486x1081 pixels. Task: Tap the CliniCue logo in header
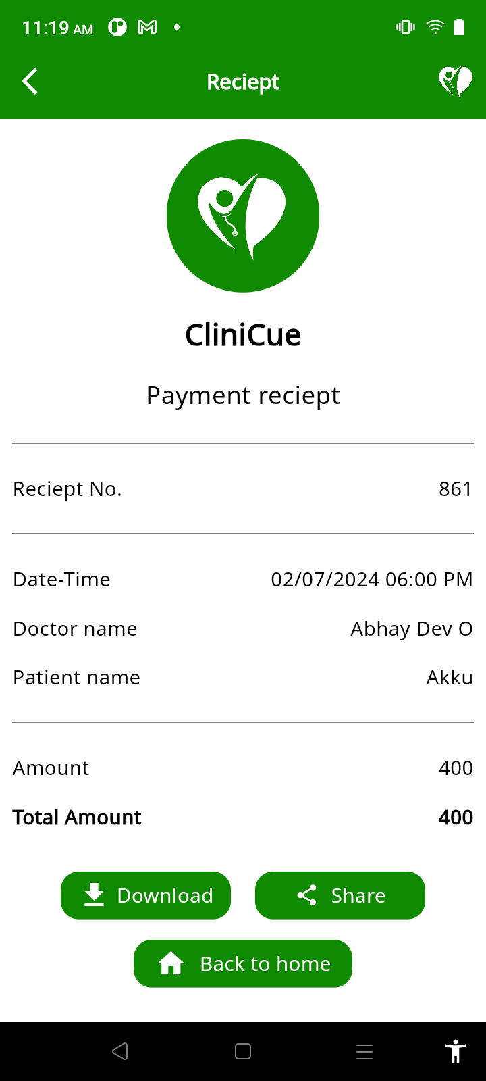point(456,82)
